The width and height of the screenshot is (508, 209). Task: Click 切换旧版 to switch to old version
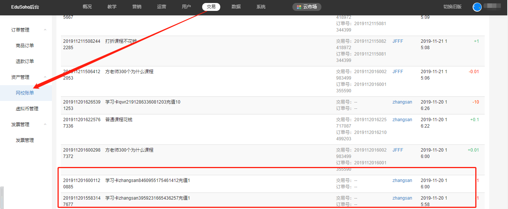(452, 7)
